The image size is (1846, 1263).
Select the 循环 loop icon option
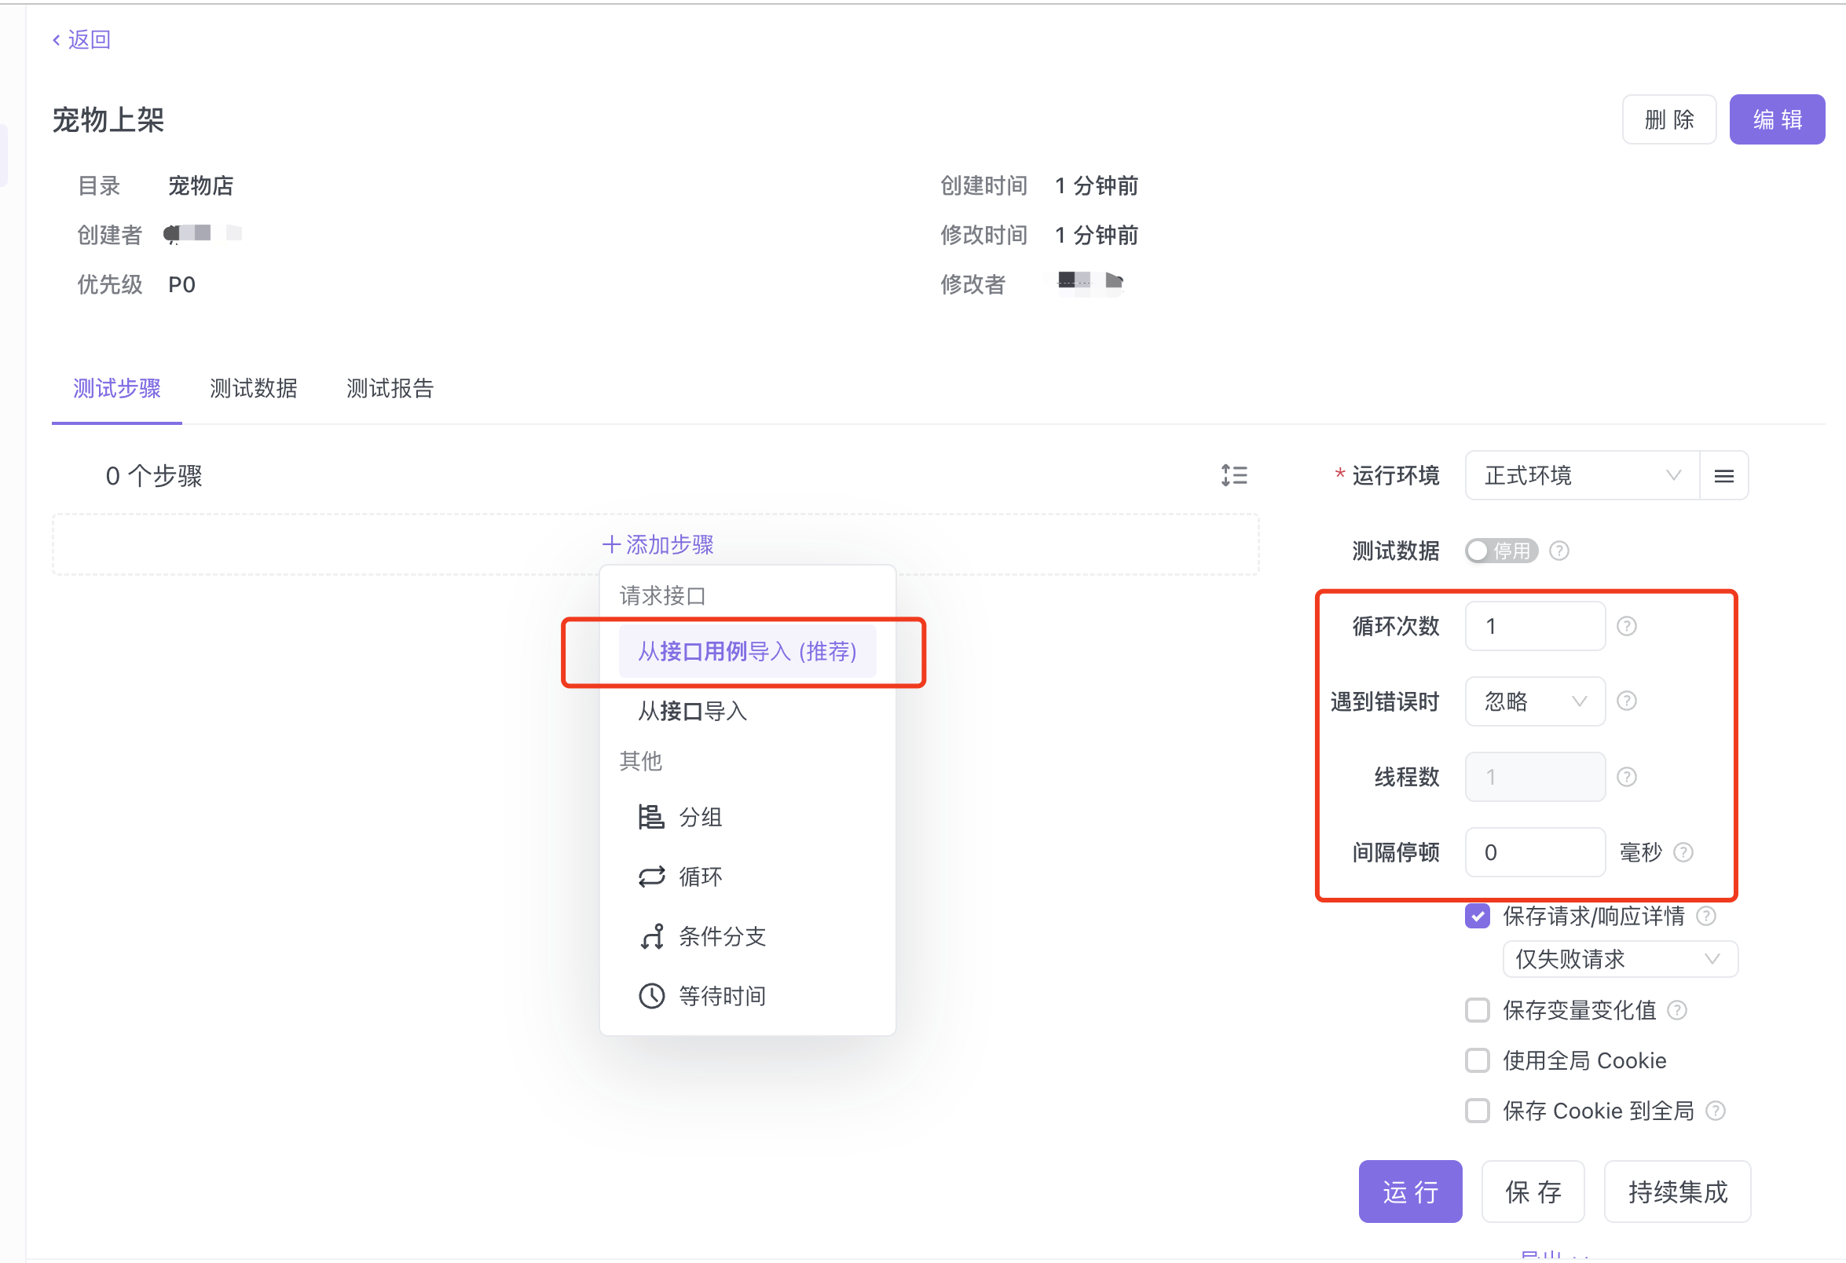tap(651, 876)
